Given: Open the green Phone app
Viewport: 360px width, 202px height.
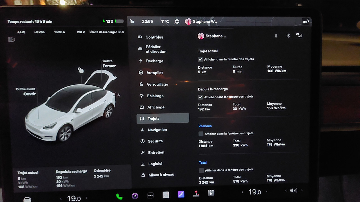Looking at the screenshot, I should point(120,196).
